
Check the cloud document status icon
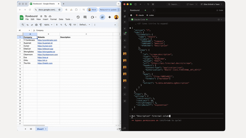[x=50, y=16]
